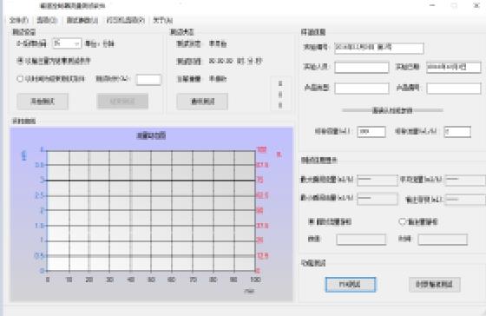Click the button inside the test status group
The image size is (486, 316).
pos(202,102)
